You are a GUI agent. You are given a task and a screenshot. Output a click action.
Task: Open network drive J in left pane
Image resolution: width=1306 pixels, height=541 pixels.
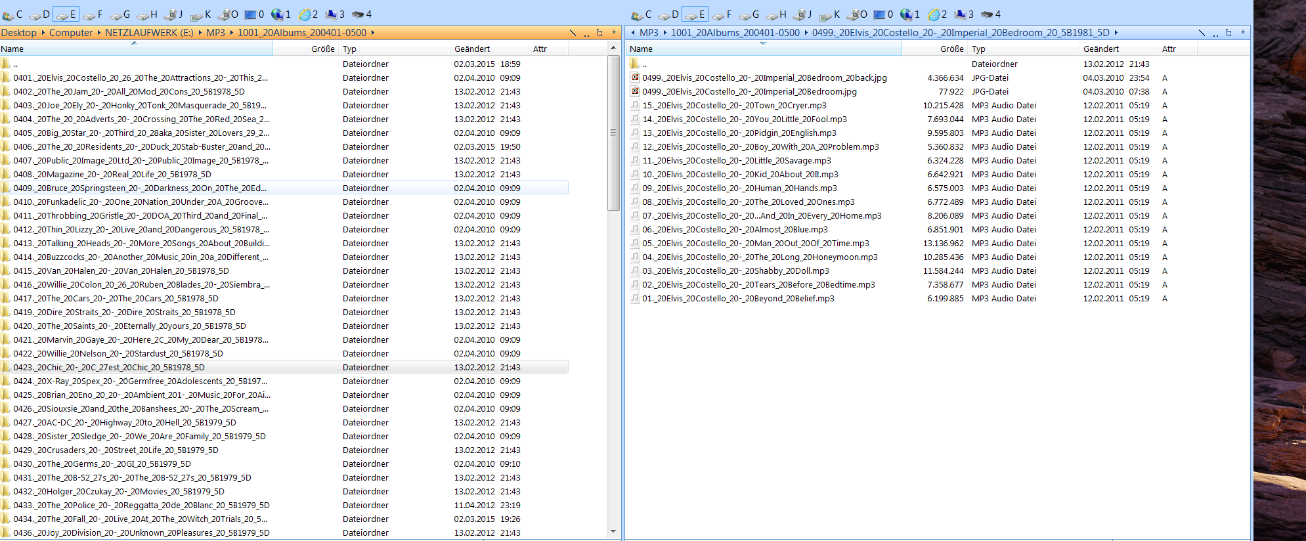click(x=174, y=14)
